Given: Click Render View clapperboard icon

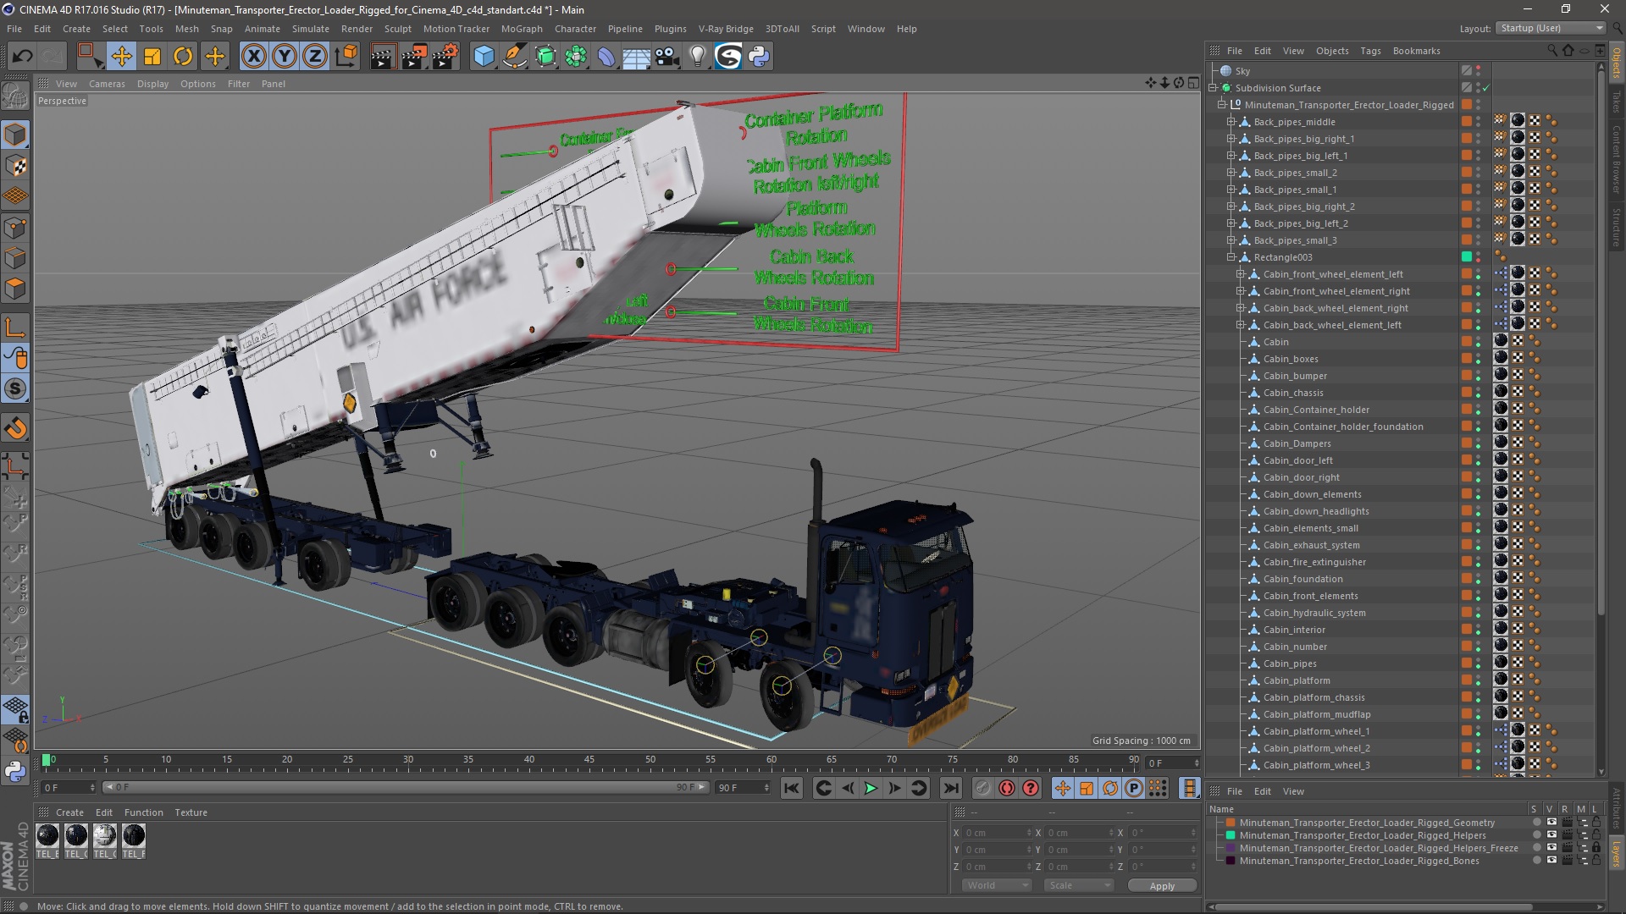Looking at the screenshot, I should pyautogui.click(x=383, y=57).
